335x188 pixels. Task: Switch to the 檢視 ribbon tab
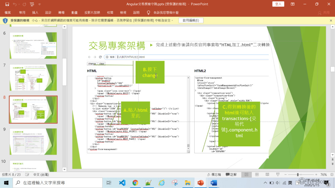(123, 13)
